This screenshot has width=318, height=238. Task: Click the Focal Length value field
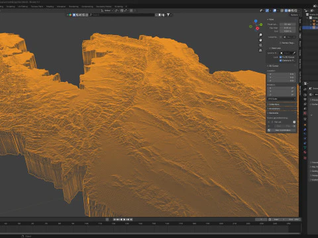tap(288, 24)
